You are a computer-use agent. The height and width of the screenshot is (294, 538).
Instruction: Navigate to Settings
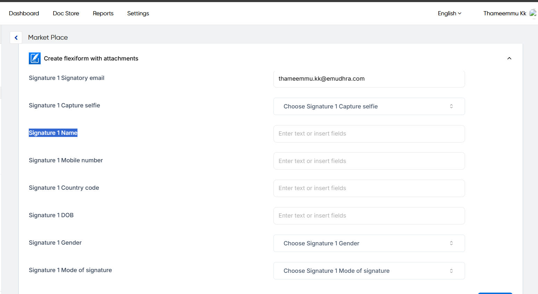pos(138,13)
